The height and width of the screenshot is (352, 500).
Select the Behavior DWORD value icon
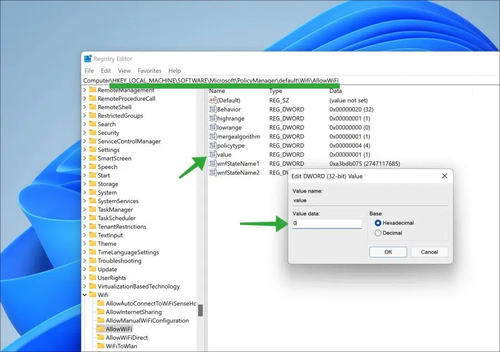[x=212, y=109]
